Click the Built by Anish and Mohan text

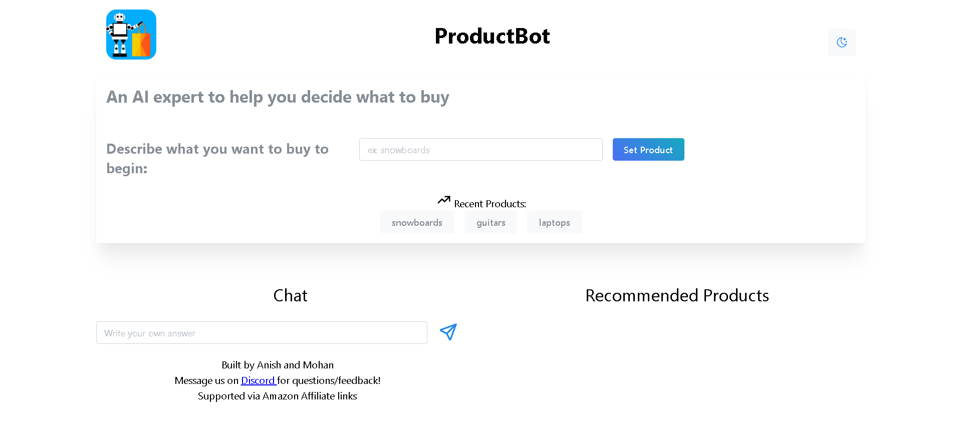(278, 365)
